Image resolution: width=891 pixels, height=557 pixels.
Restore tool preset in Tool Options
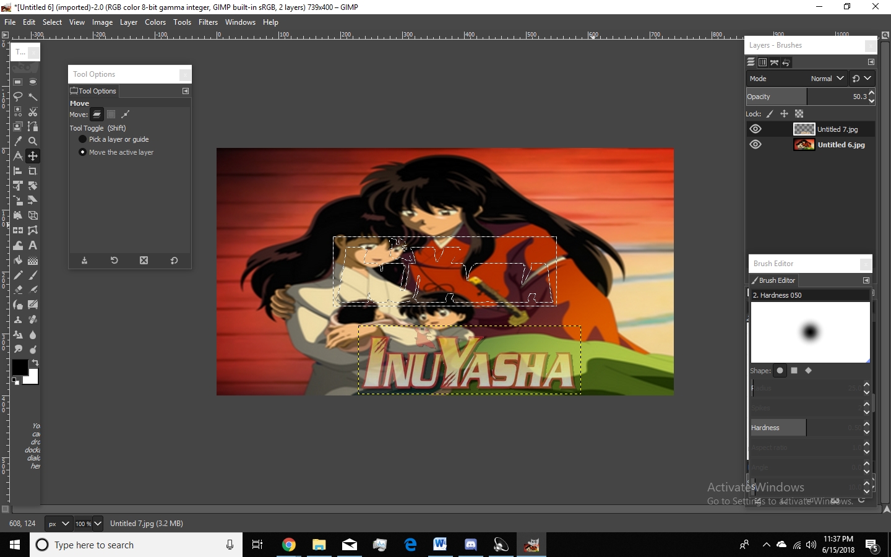click(114, 261)
